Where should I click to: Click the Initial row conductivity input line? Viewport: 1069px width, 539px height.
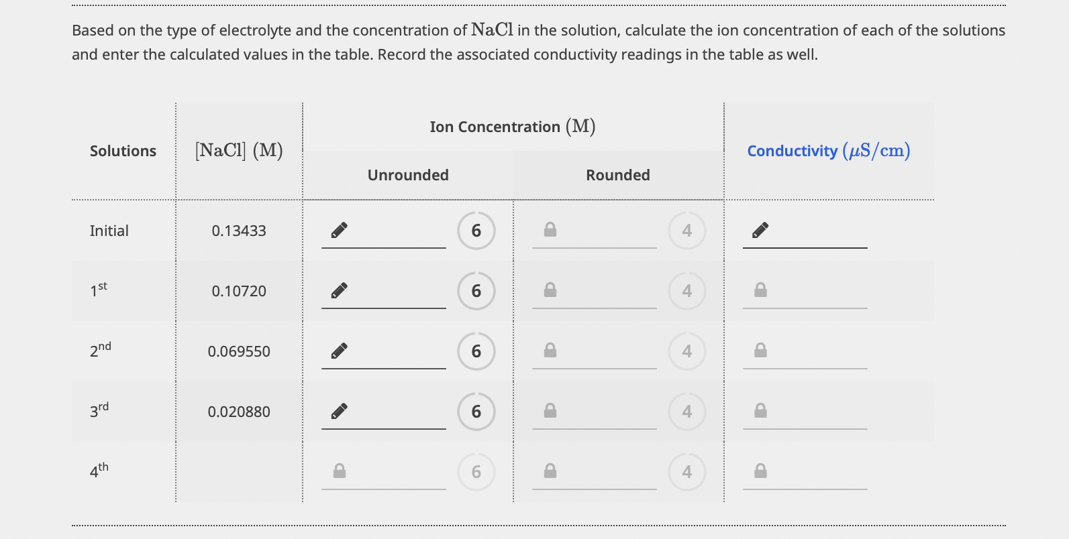(805, 231)
